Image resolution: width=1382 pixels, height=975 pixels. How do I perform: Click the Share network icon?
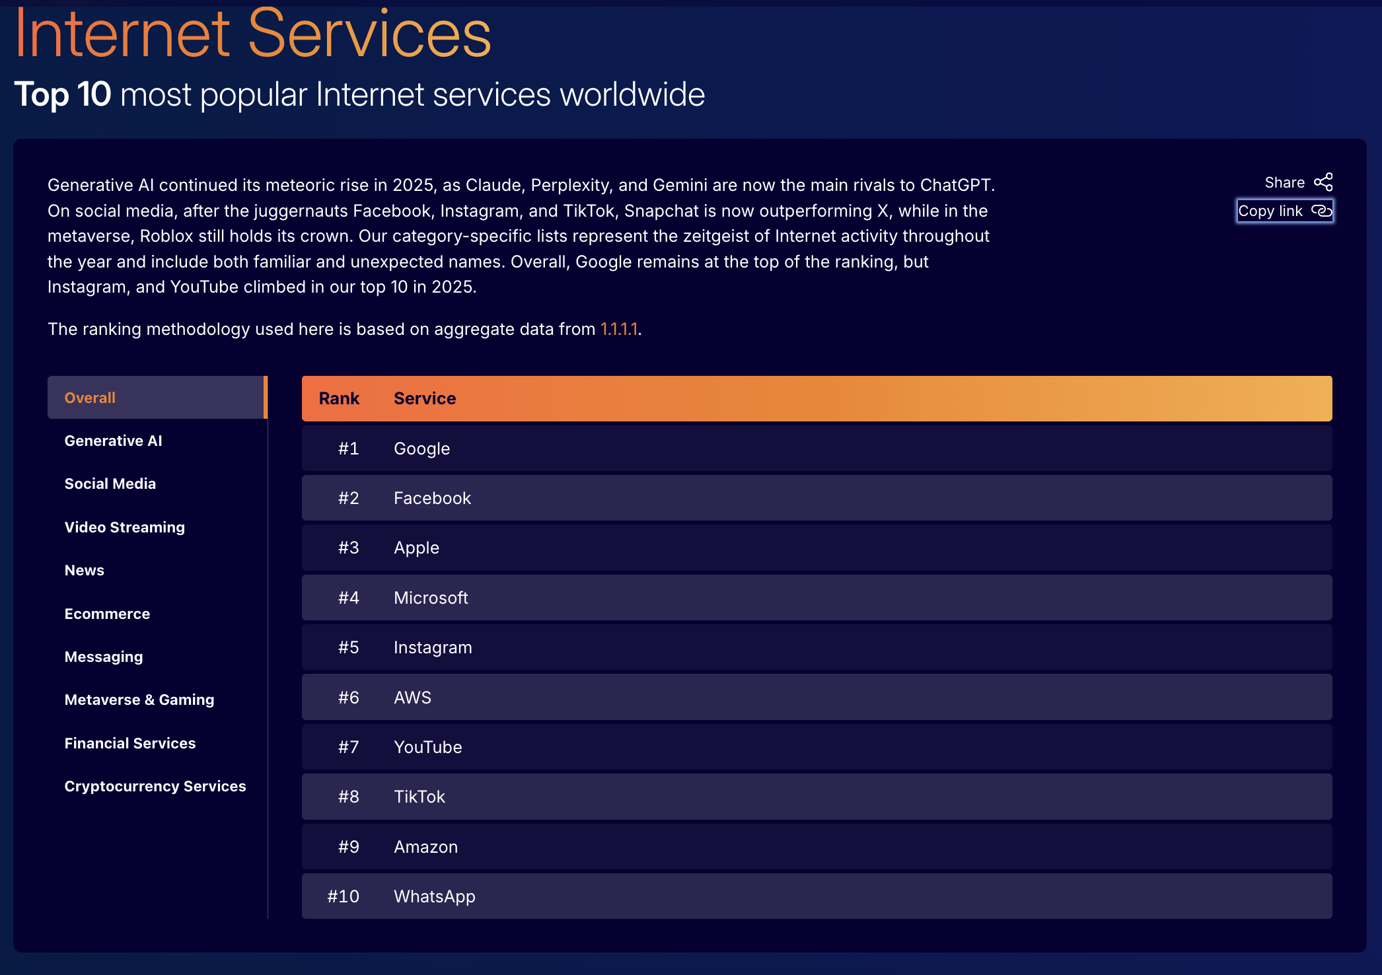tap(1323, 182)
